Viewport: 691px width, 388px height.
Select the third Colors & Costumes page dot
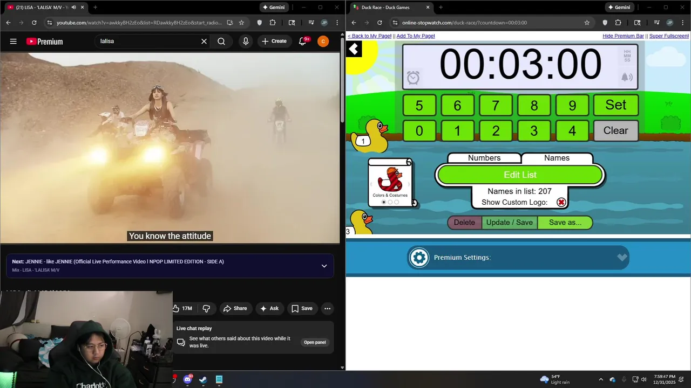click(397, 202)
